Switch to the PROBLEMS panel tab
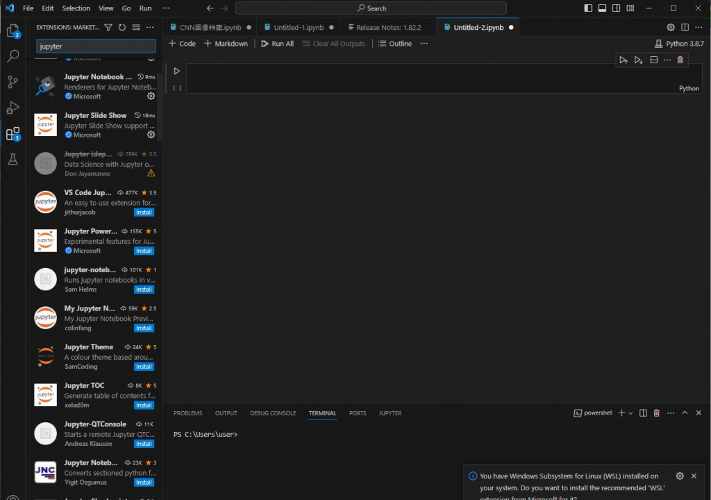The height and width of the screenshot is (500, 711). click(187, 413)
